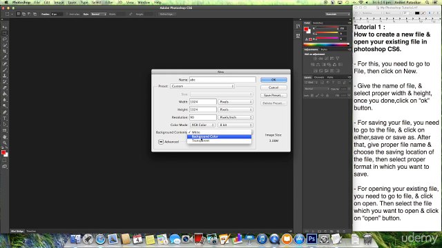This screenshot has width=442, height=248.
Task: Open the Height units dropdown
Action: (236, 110)
